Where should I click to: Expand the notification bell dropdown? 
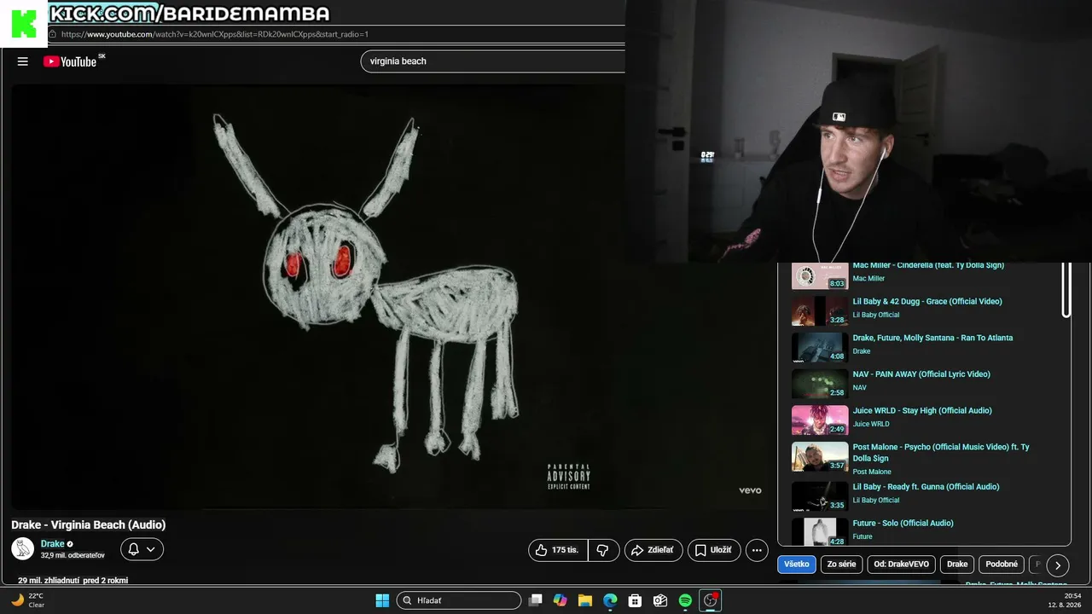[142, 549]
